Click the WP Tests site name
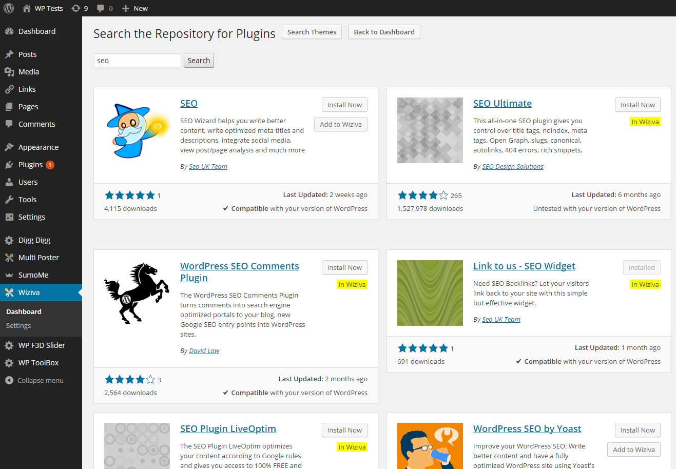Screen dimensions: 676x469 (49, 8)
